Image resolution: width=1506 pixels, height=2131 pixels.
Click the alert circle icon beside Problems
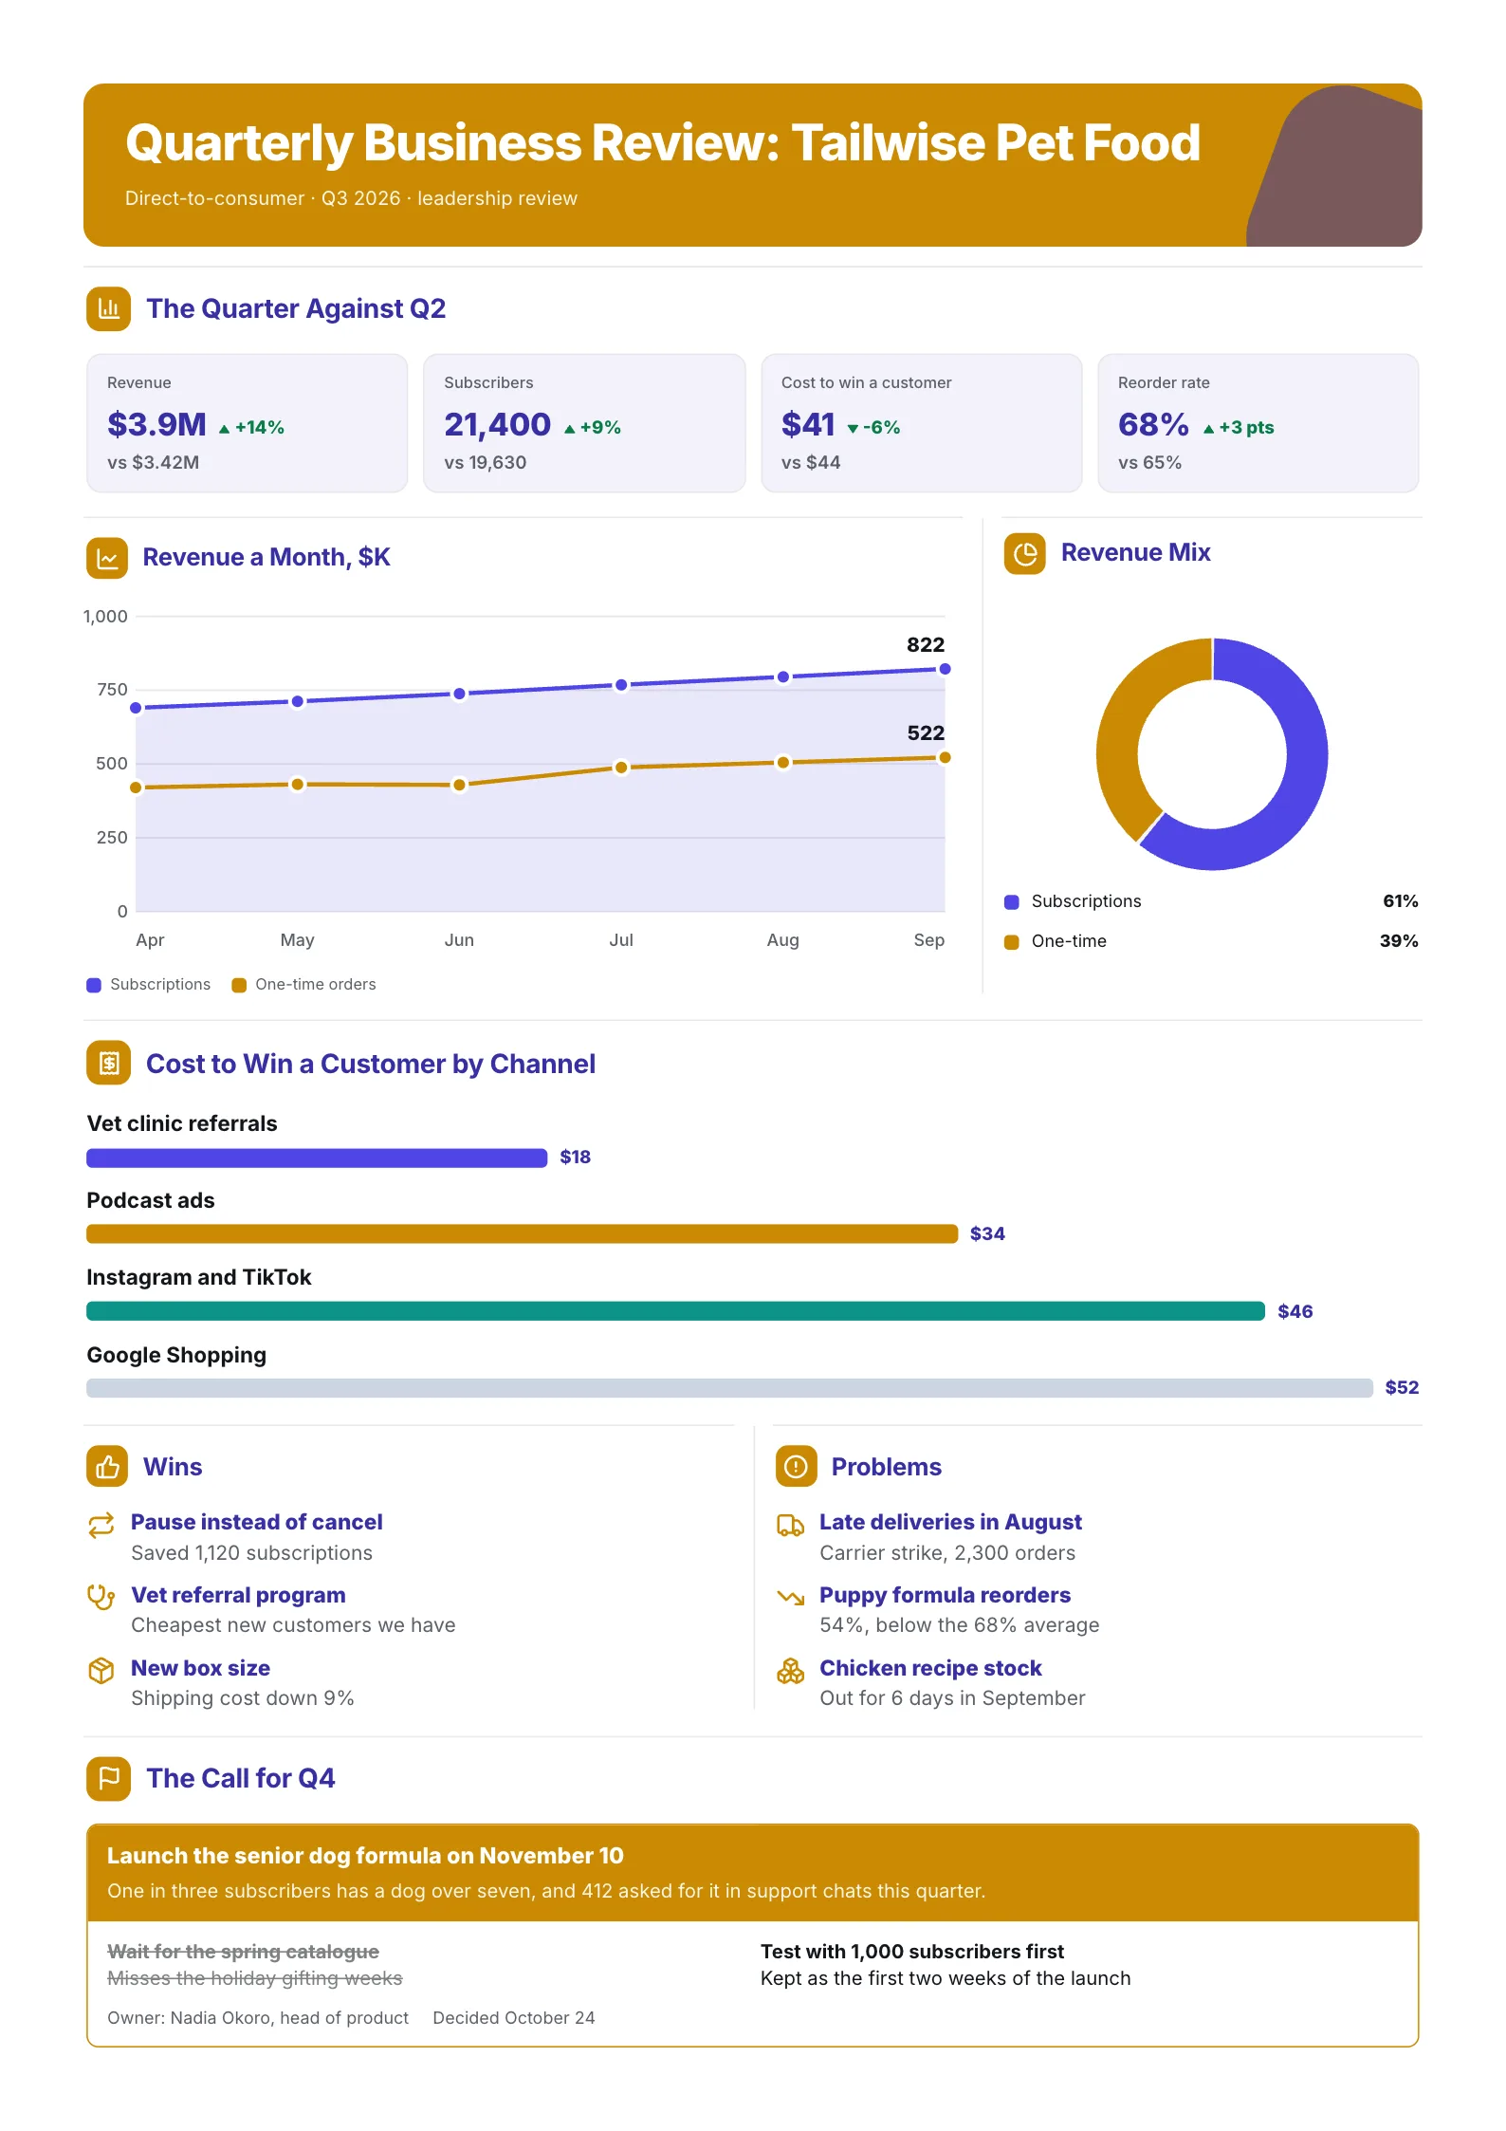[796, 1467]
